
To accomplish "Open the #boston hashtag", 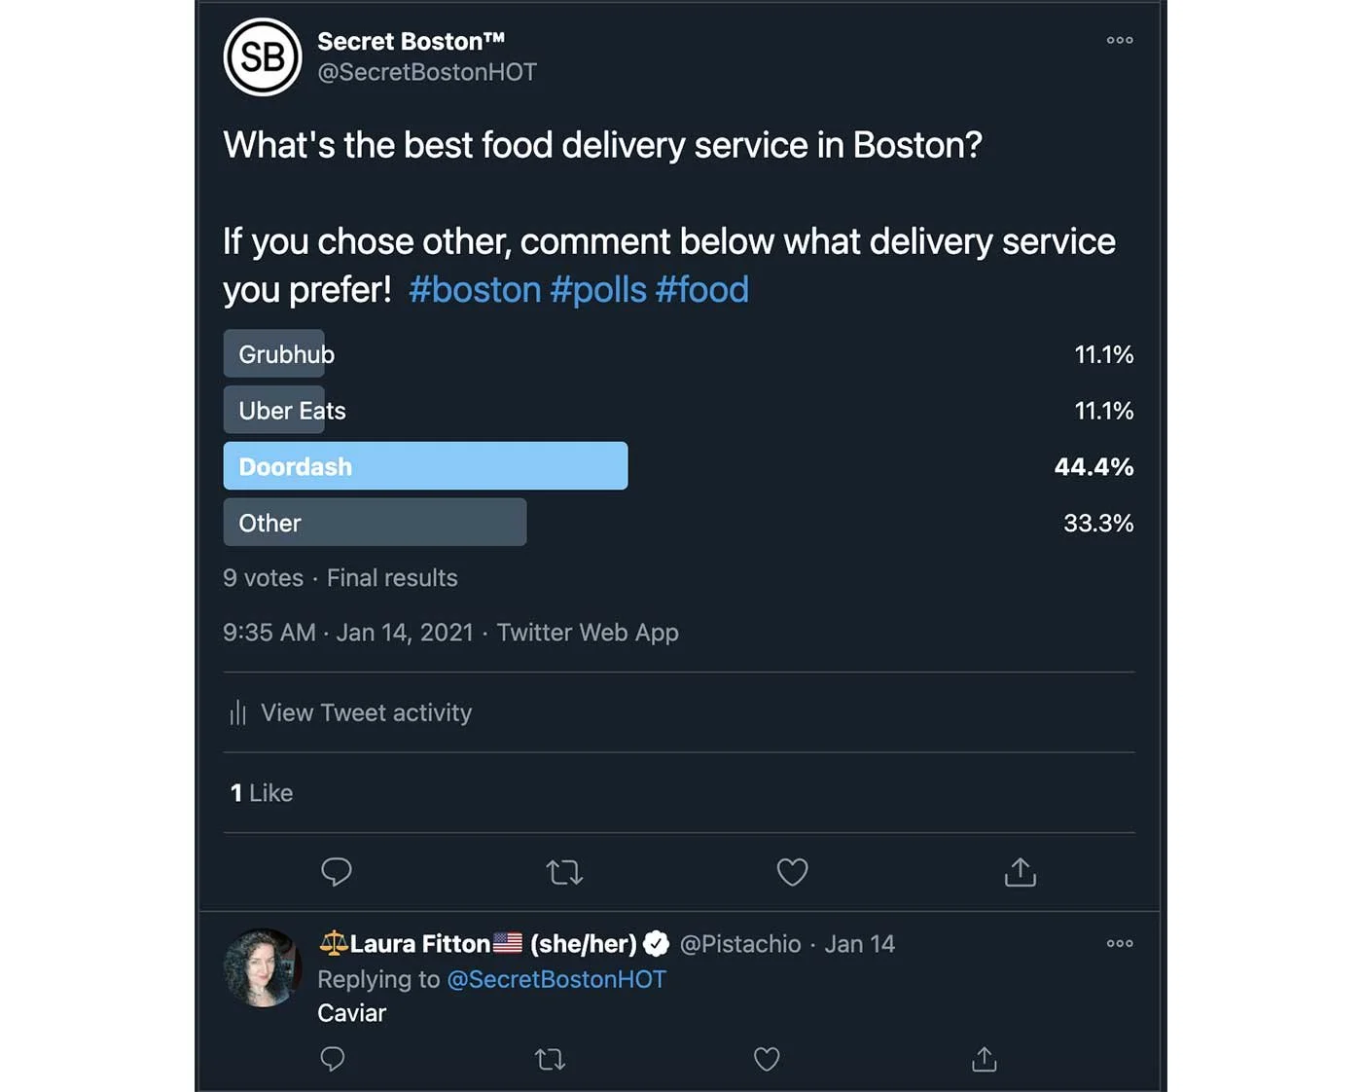I will coord(475,290).
